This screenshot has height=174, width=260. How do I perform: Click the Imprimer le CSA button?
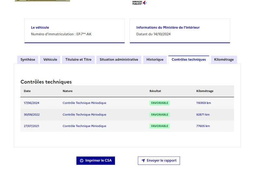[x=96, y=161]
